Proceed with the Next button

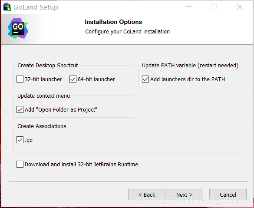click(185, 195)
